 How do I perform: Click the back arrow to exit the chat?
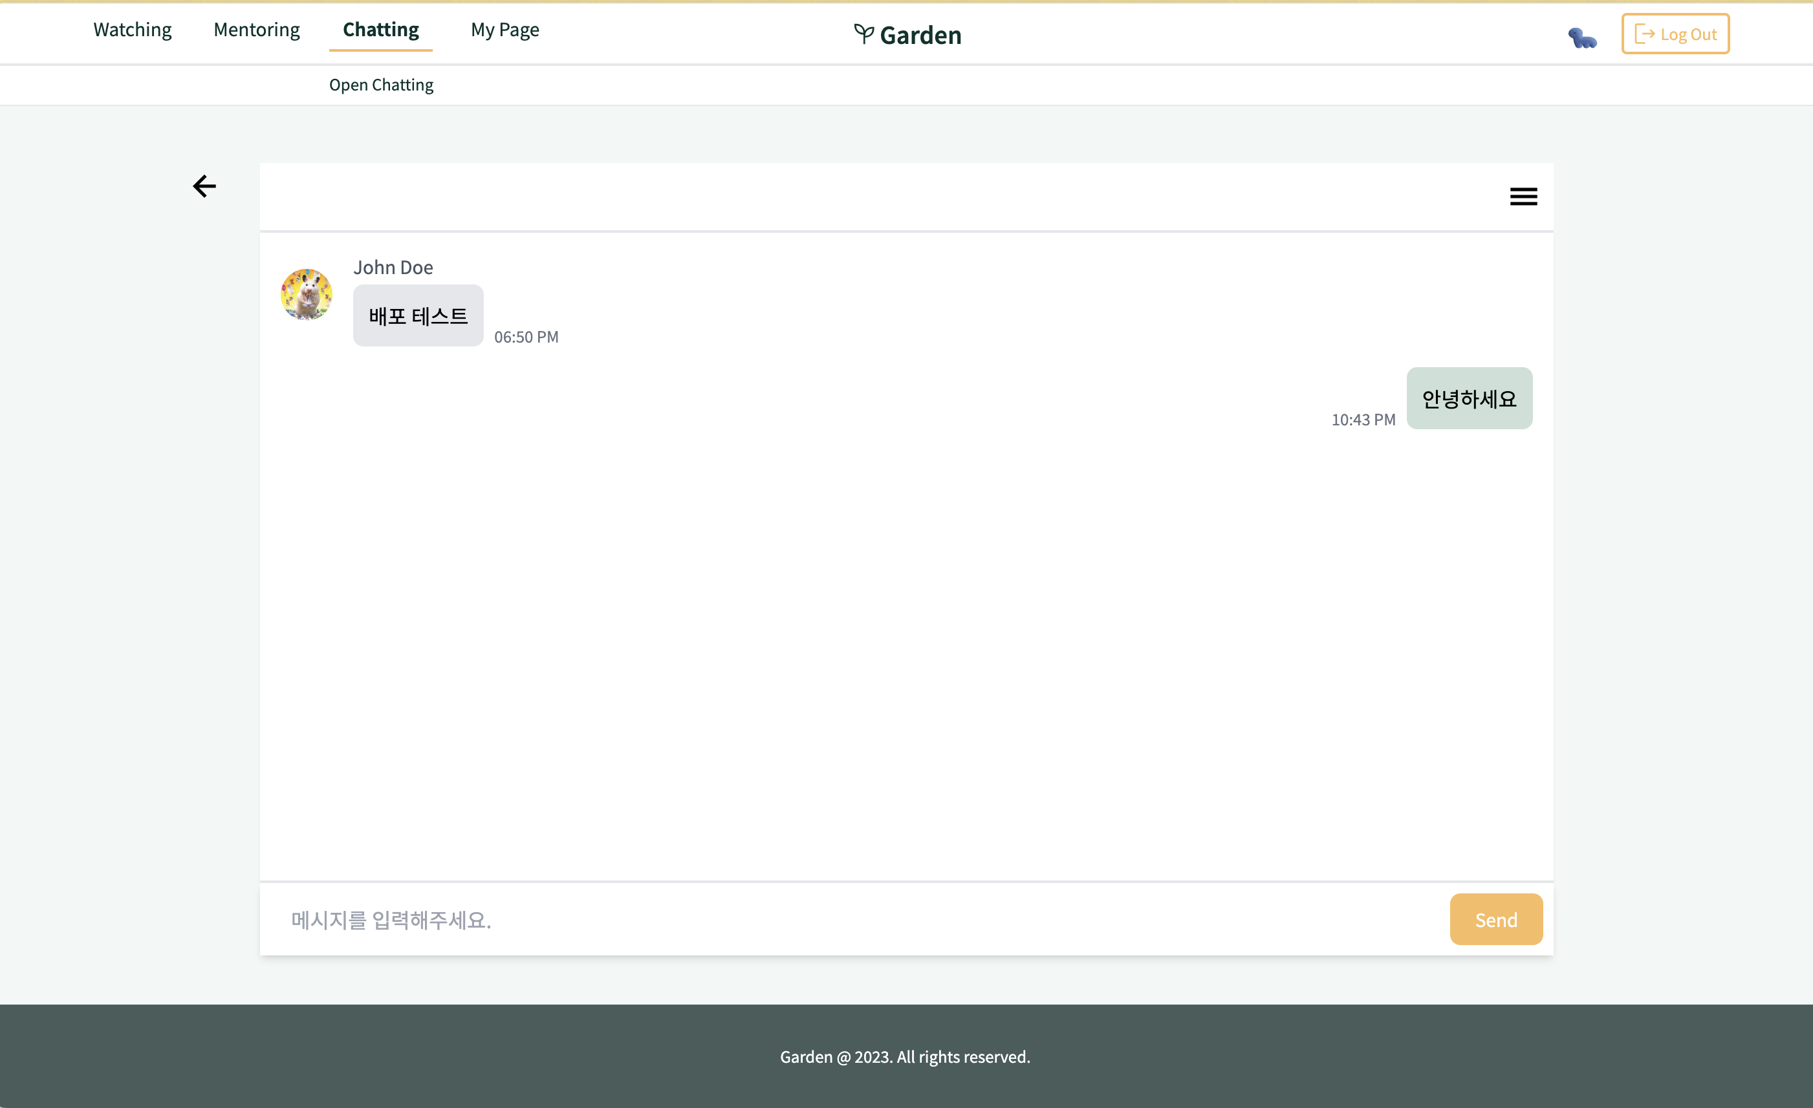(x=204, y=186)
